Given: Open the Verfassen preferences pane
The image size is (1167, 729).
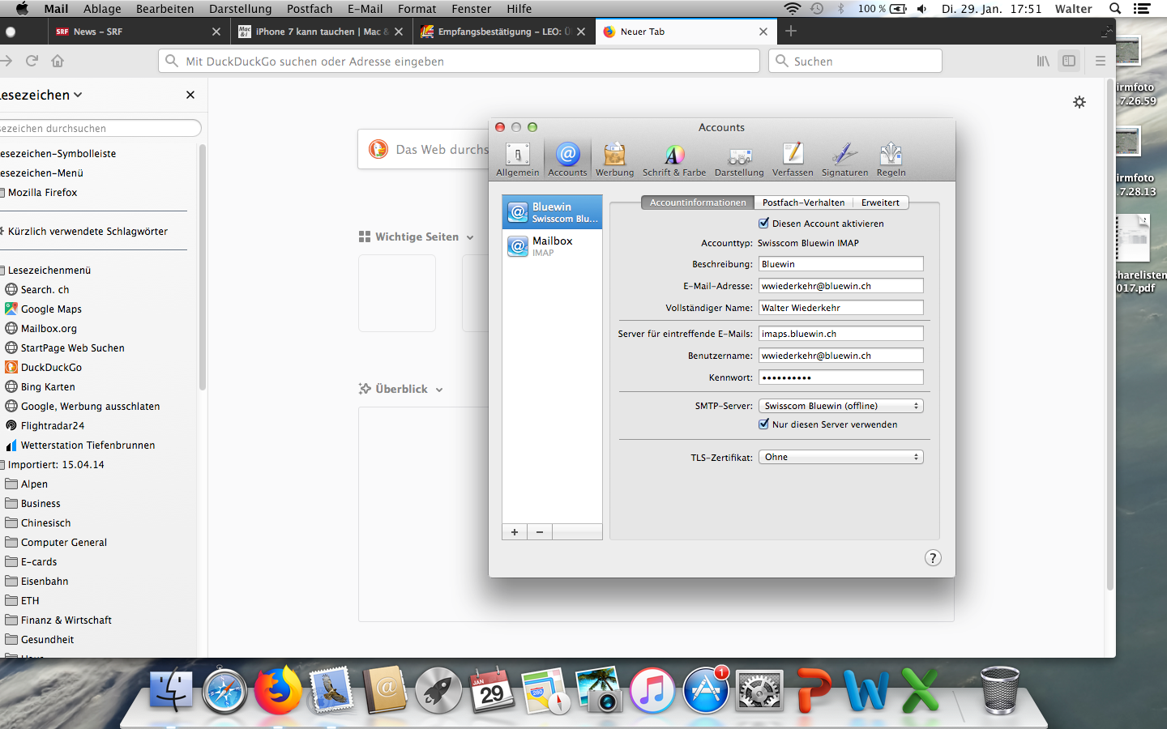Looking at the screenshot, I should [793, 159].
